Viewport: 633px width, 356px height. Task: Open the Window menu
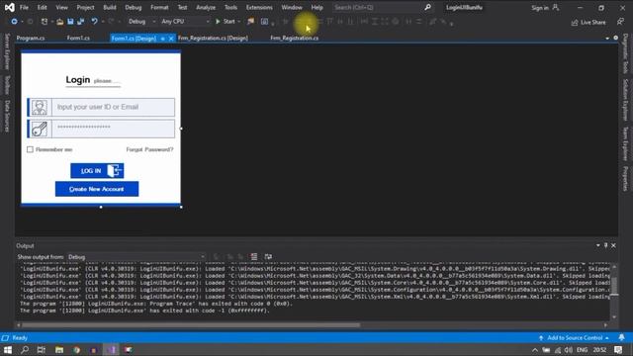point(292,7)
